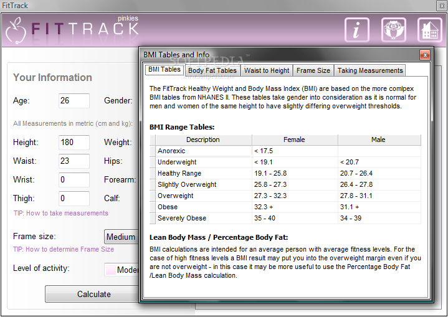This screenshot has width=448, height=317.
Task: Click the 'Your Information' heading
Action: tap(52, 77)
